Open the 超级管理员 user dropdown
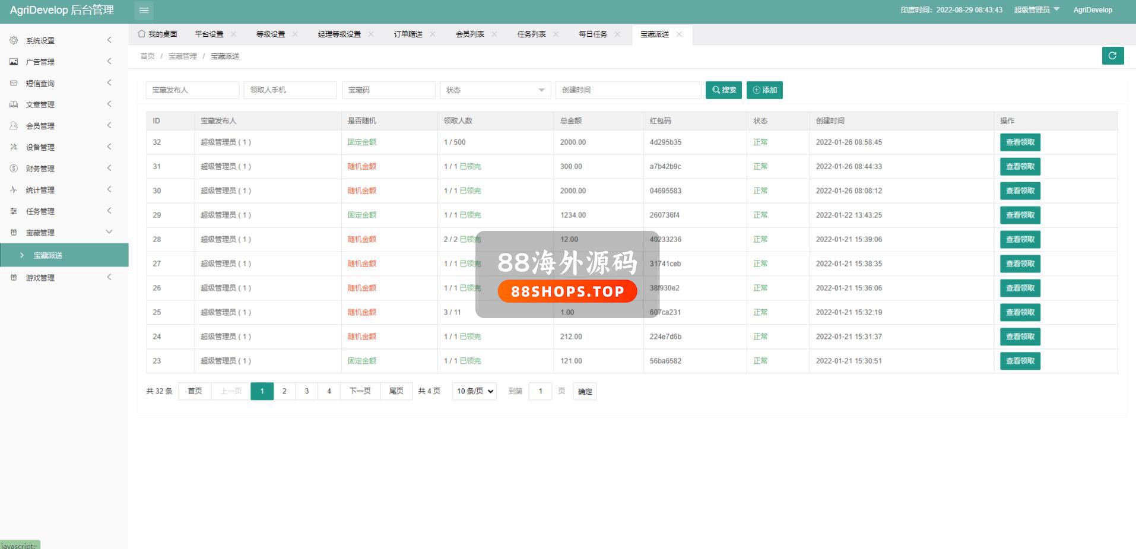The image size is (1136, 549). tap(1036, 10)
